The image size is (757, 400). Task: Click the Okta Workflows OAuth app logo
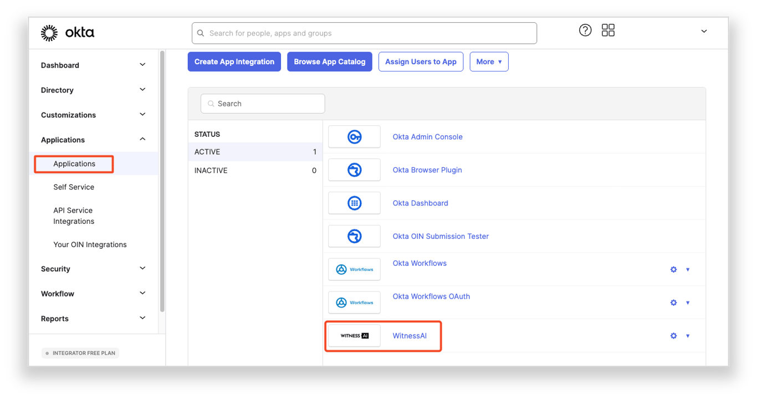(354, 302)
